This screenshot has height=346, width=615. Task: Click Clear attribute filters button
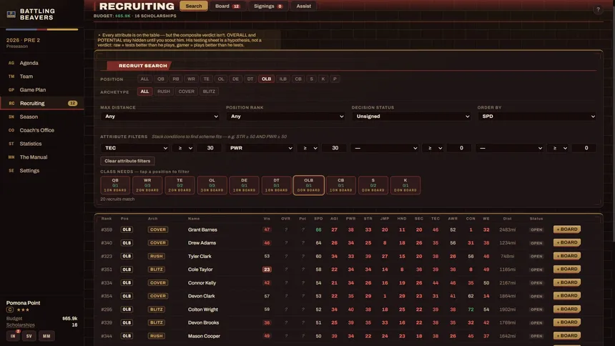tap(127, 161)
